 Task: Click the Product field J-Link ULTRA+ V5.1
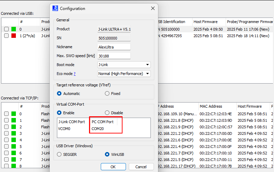point(114,29)
